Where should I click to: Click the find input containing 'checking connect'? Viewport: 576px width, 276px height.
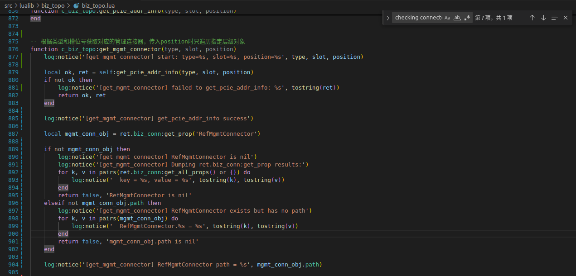click(418, 18)
